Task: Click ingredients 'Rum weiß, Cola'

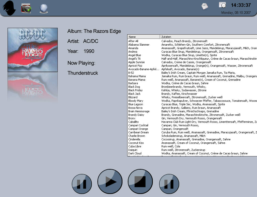Action: [x=171, y=146]
